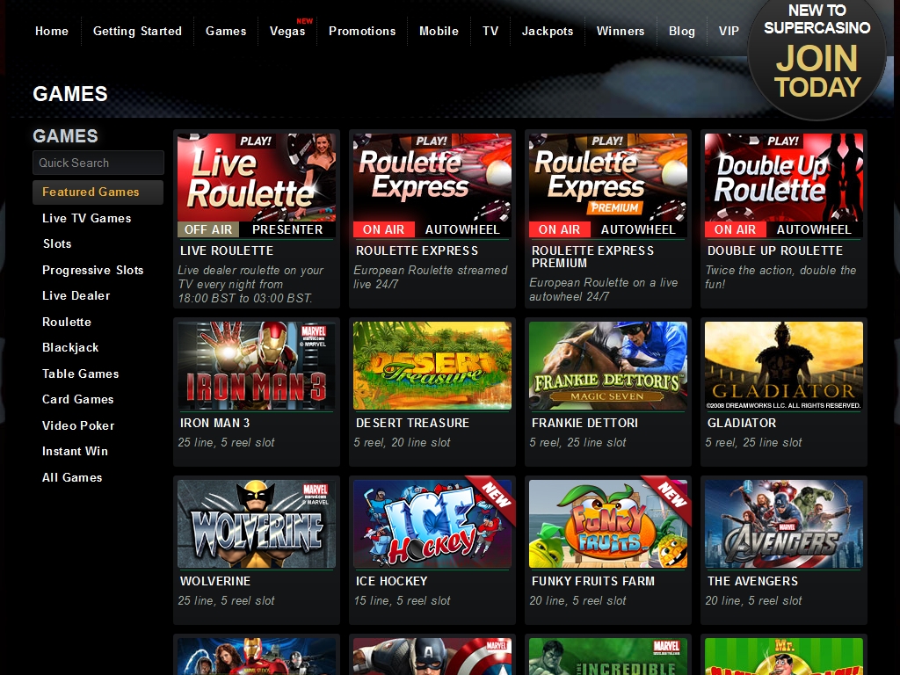This screenshot has height=675, width=900.
Task: Click the Frankie Dettori game banner
Action: (x=607, y=366)
